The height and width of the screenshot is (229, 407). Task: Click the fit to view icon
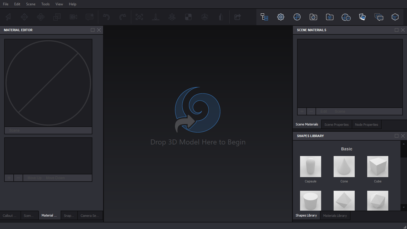[x=139, y=17]
